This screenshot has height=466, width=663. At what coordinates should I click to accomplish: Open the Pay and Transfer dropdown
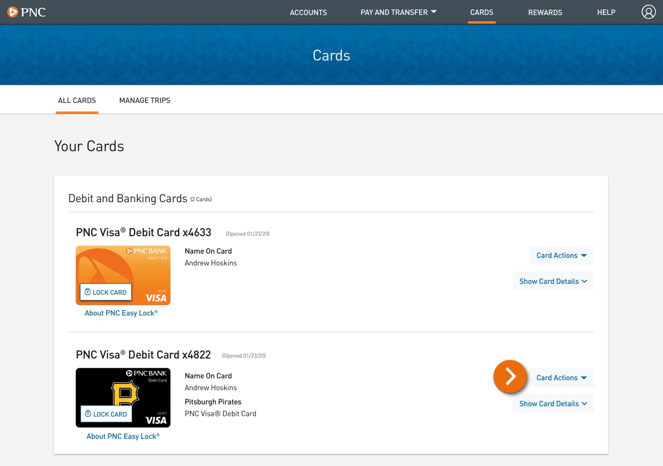tap(398, 12)
